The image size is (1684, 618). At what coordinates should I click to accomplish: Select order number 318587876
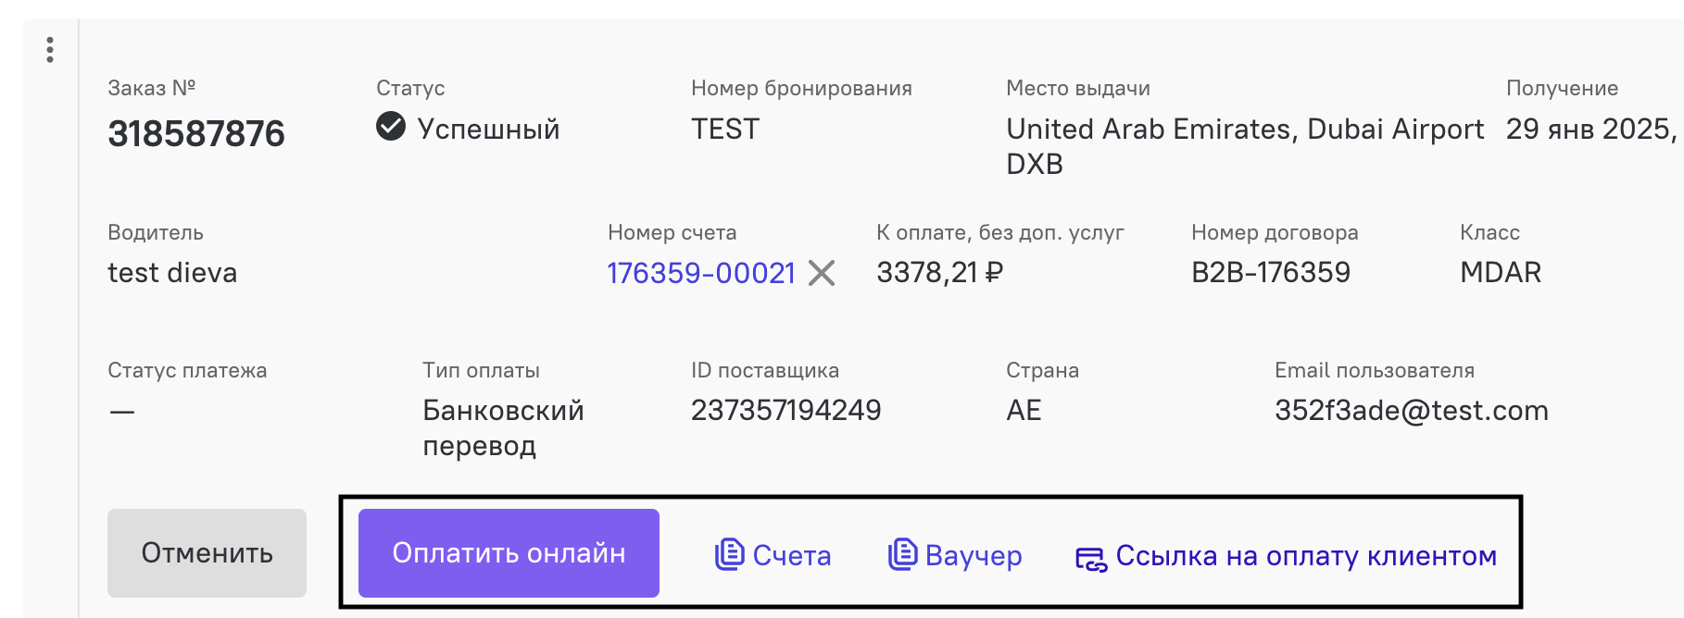[196, 134]
